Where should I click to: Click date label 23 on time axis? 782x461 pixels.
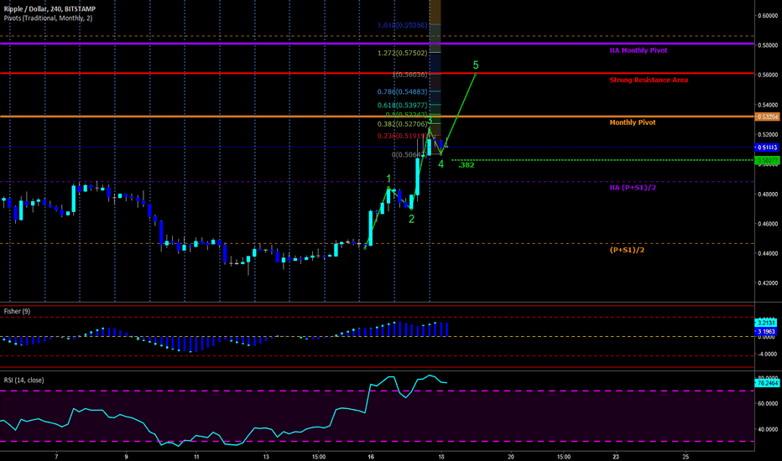coord(616,456)
